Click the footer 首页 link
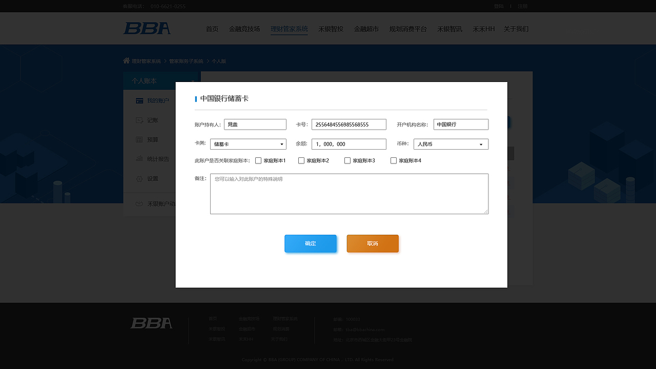The width and height of the screenshot is (656, 369). (213, 319)
